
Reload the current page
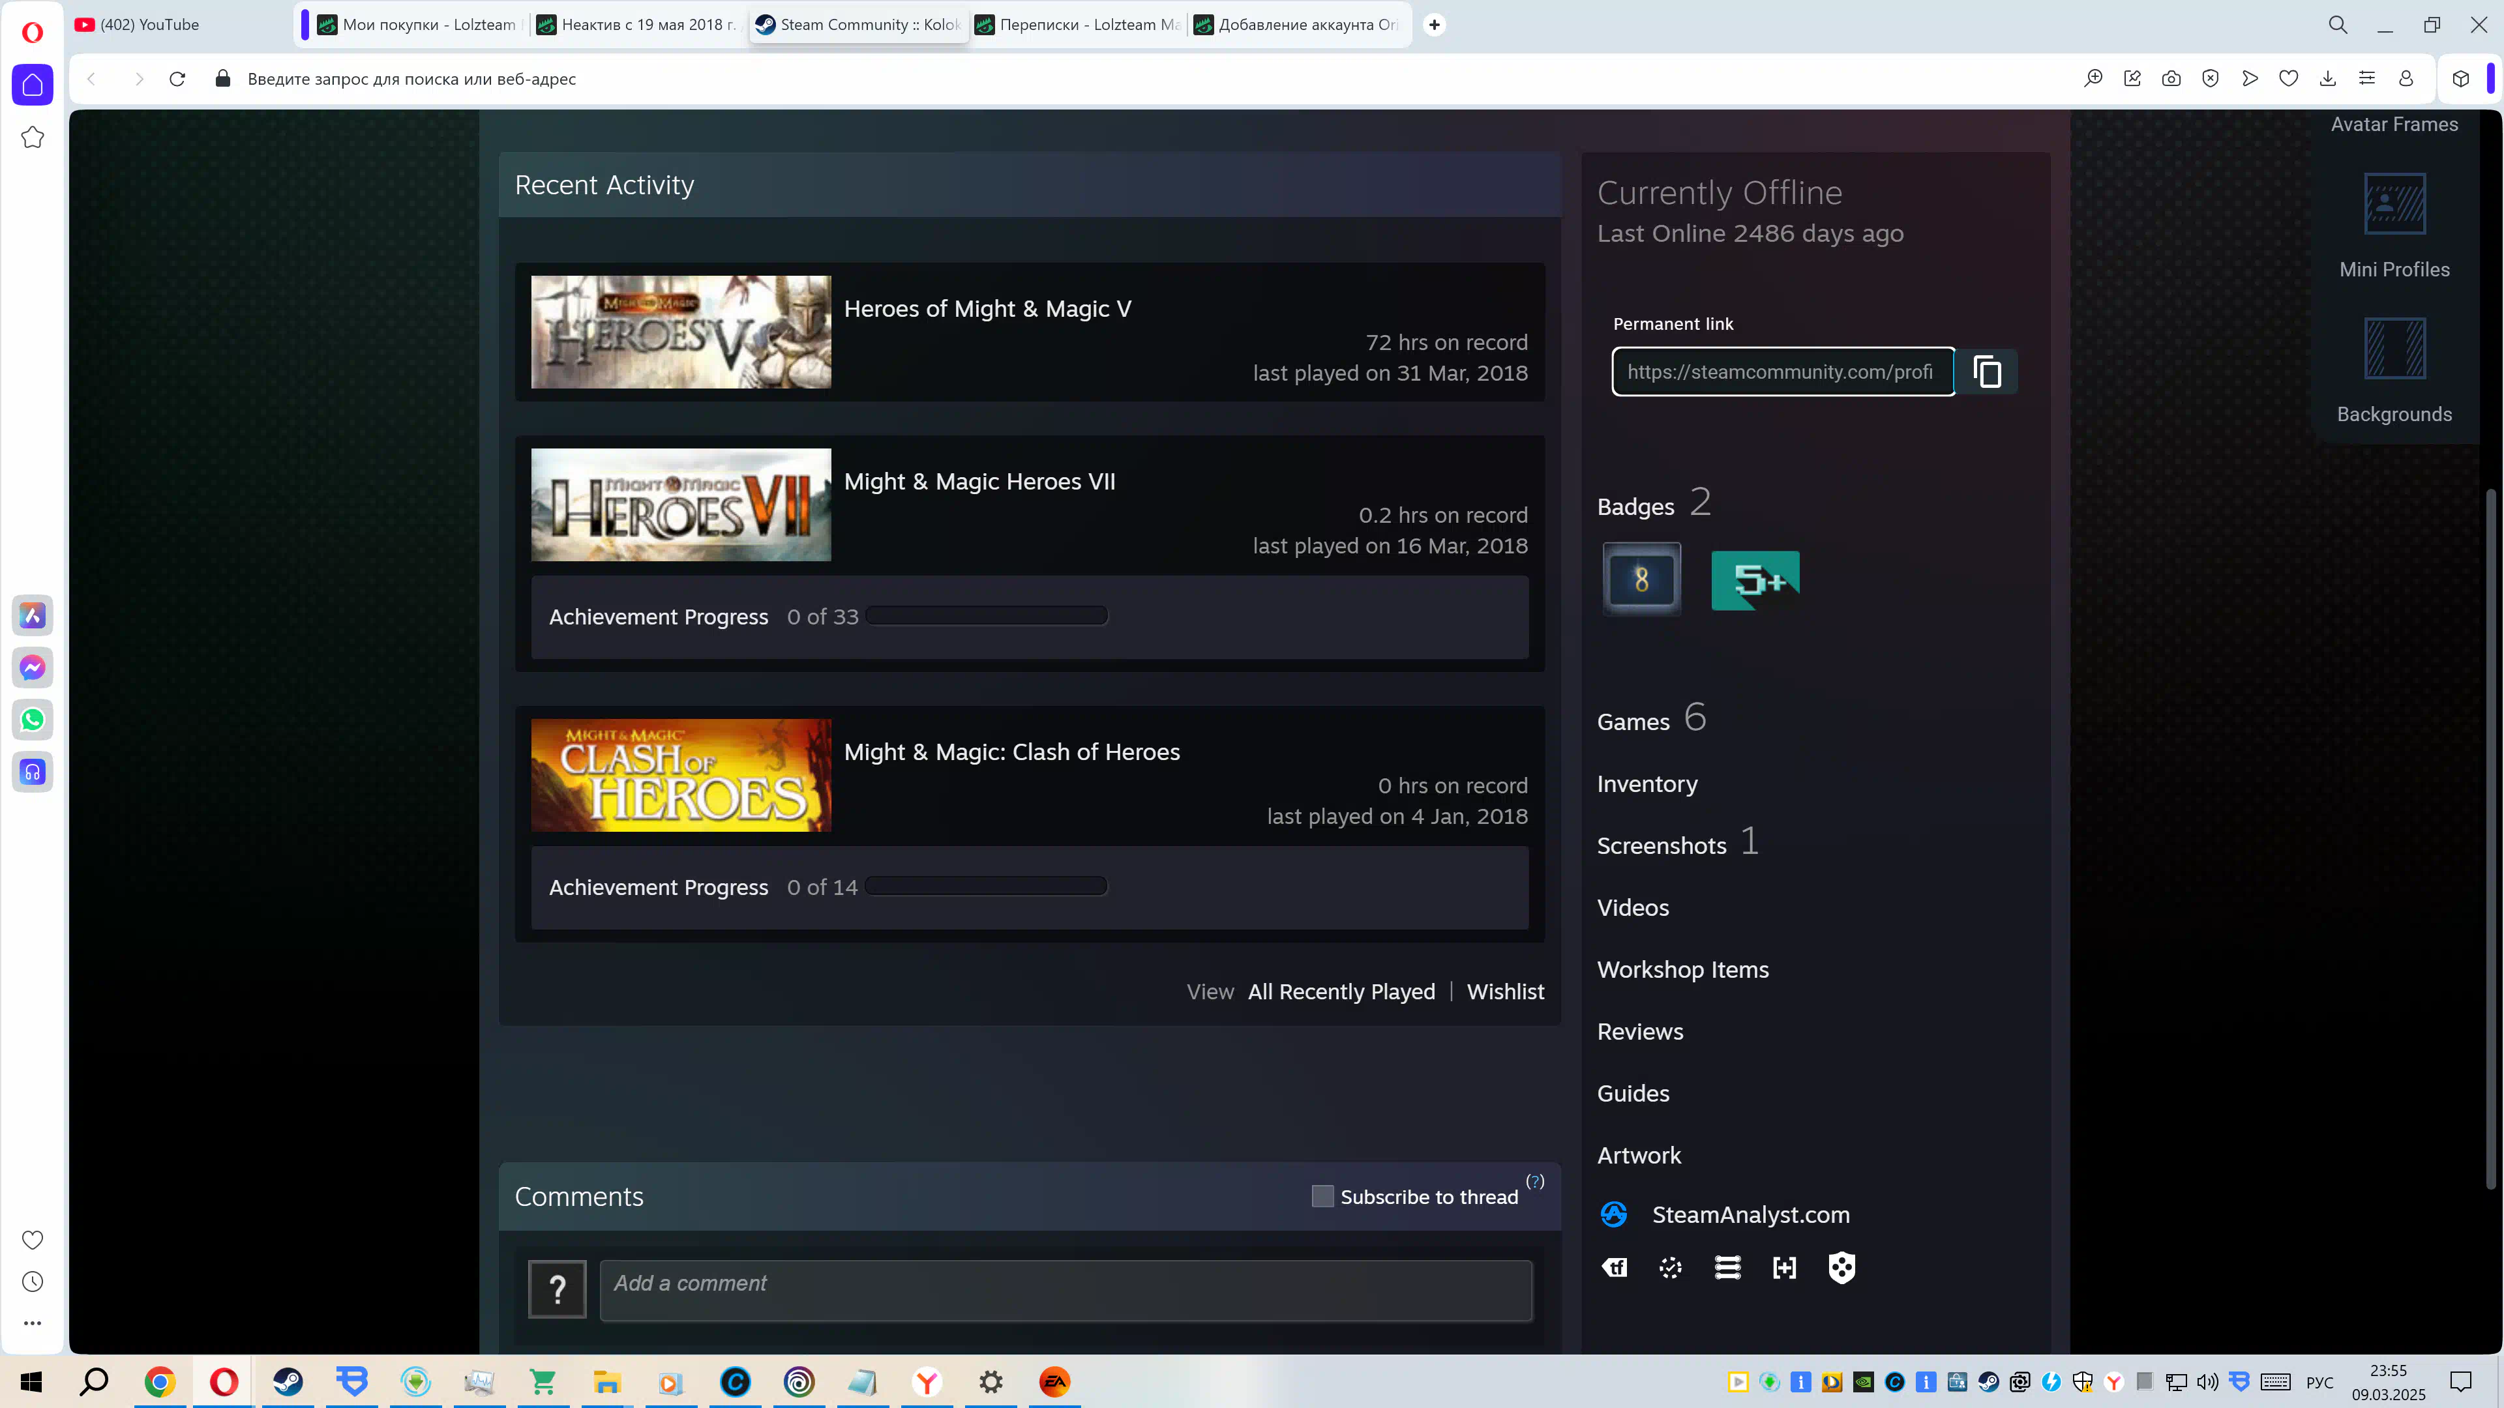(x=177, y=79)
